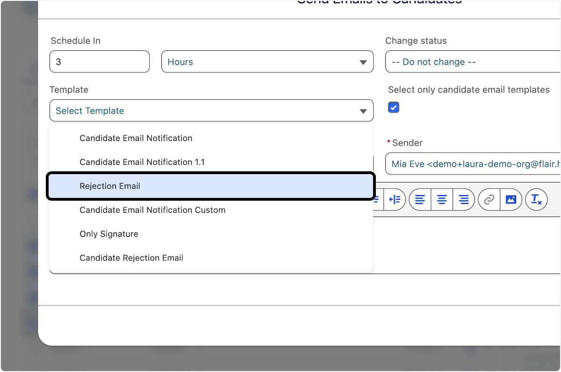Center the email text alignment
This screenshot has height=372, width=561.
[442, 199]
